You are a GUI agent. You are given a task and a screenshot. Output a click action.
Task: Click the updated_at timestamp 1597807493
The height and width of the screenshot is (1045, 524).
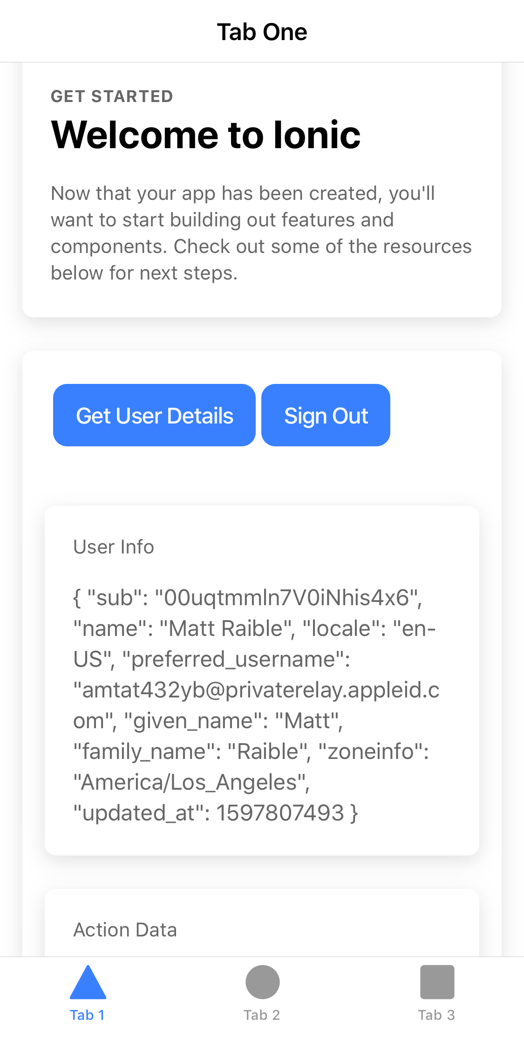[280, 813]
